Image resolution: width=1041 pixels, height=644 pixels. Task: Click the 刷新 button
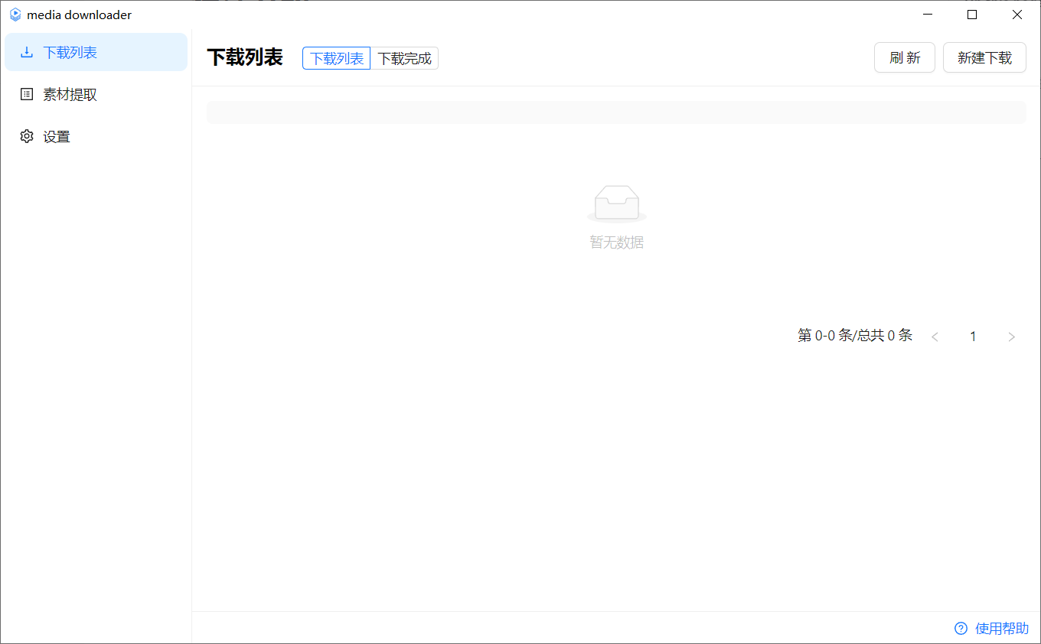pos(905,57)
